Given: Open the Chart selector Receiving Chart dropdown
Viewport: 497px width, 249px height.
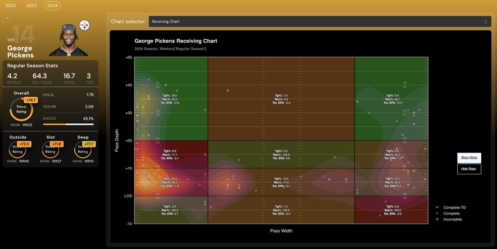Looking at the screenshot, I should click(x=320, y=22).
